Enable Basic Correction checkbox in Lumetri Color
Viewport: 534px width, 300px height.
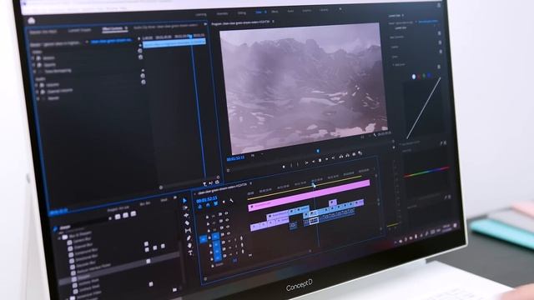(439, 33)
